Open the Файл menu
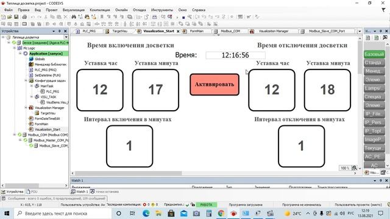The image size is (390, 219). click(9, 10)
